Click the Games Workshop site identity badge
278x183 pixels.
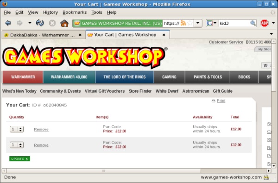pyautogui.click(x=118, y=24)
